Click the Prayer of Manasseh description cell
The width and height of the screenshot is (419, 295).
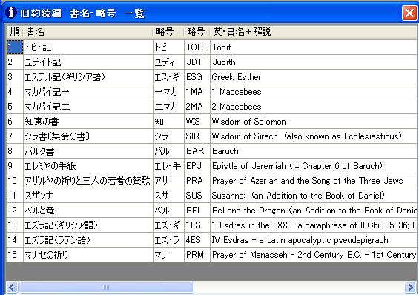point(314,255)
